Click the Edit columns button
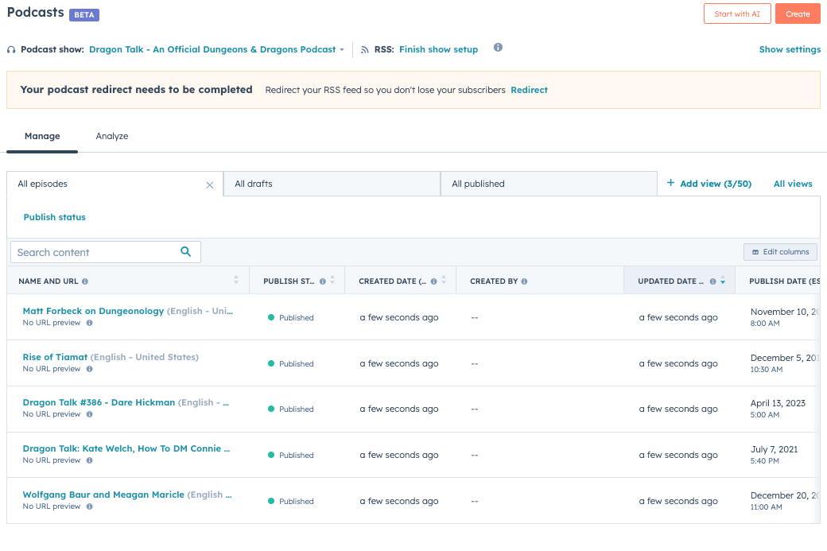 (x=780, y=252)
